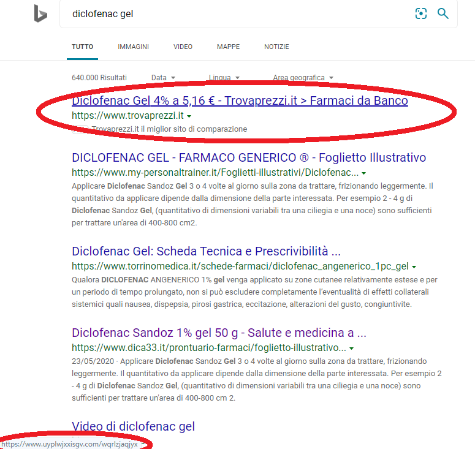Viewport: 475px width, 449px height.
Task: Click snippet line 'per trattare un'area di 400-800 cm2.'
Action: (x=134, y=223)
